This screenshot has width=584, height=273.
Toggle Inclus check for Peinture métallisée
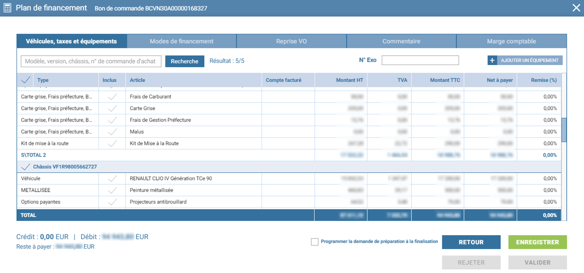112,190
